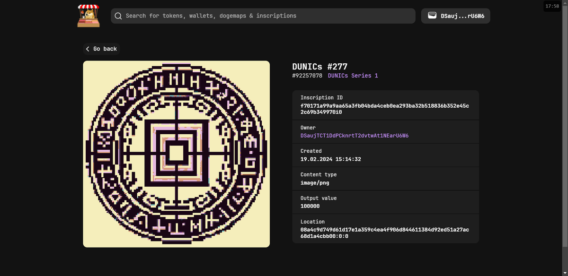Open the DSauj...rU6W6 wallet button
The image size is (568, 276).
click(x=455, y=16)
